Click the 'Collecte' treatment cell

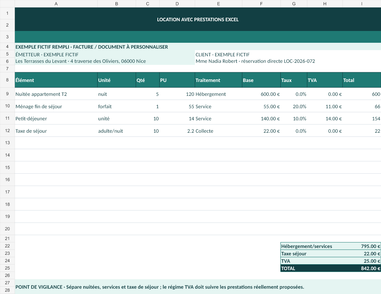click(x=219, y=131)
